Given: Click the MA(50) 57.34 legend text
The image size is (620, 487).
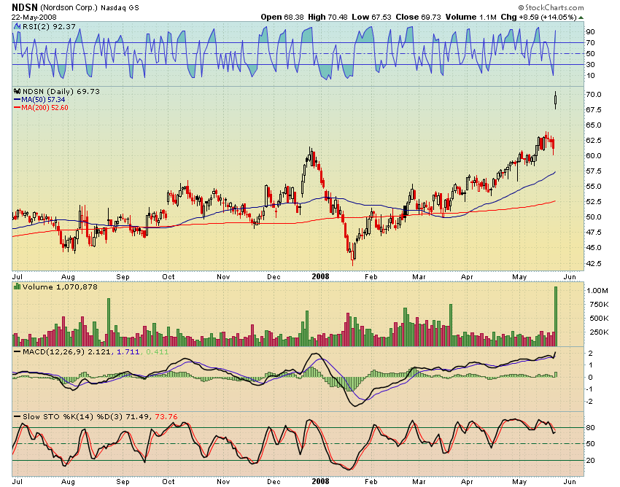Looking at the screenshot, I should (43, 100).
